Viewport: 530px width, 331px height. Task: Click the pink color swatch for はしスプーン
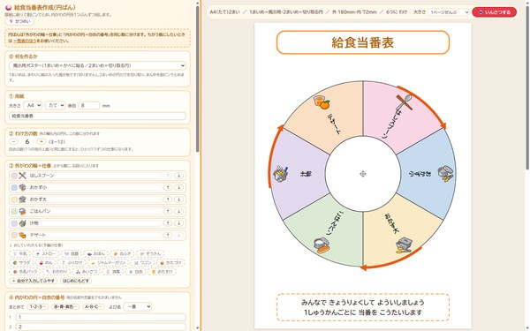(x=14, y=176)
